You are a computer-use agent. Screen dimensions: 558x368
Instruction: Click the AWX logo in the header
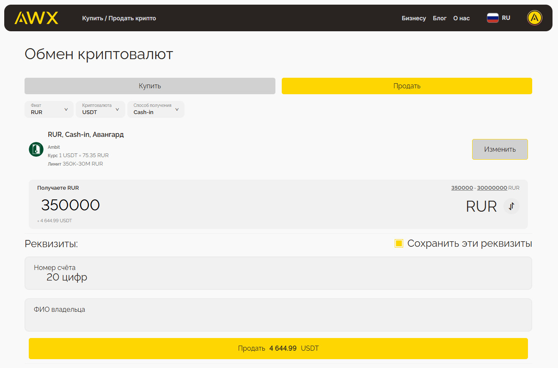[x=36, y=18]
